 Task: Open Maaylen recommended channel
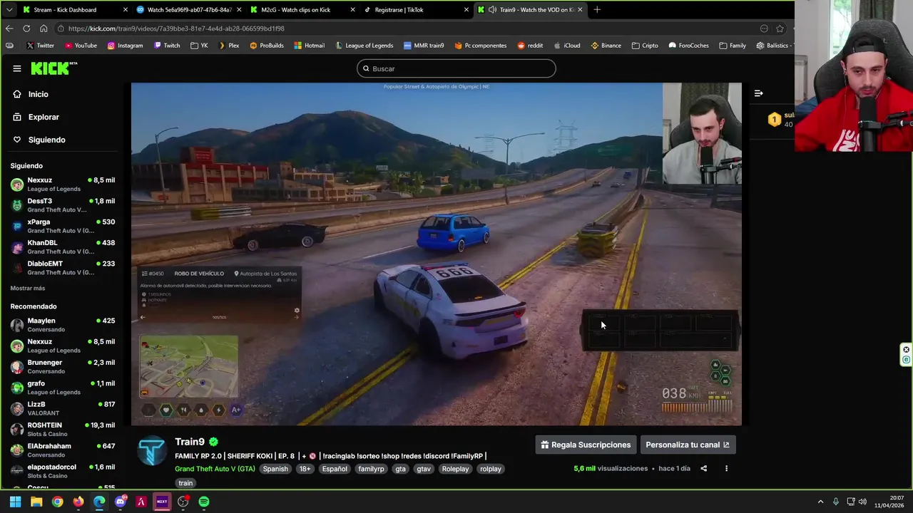click(x=62, y=325)
